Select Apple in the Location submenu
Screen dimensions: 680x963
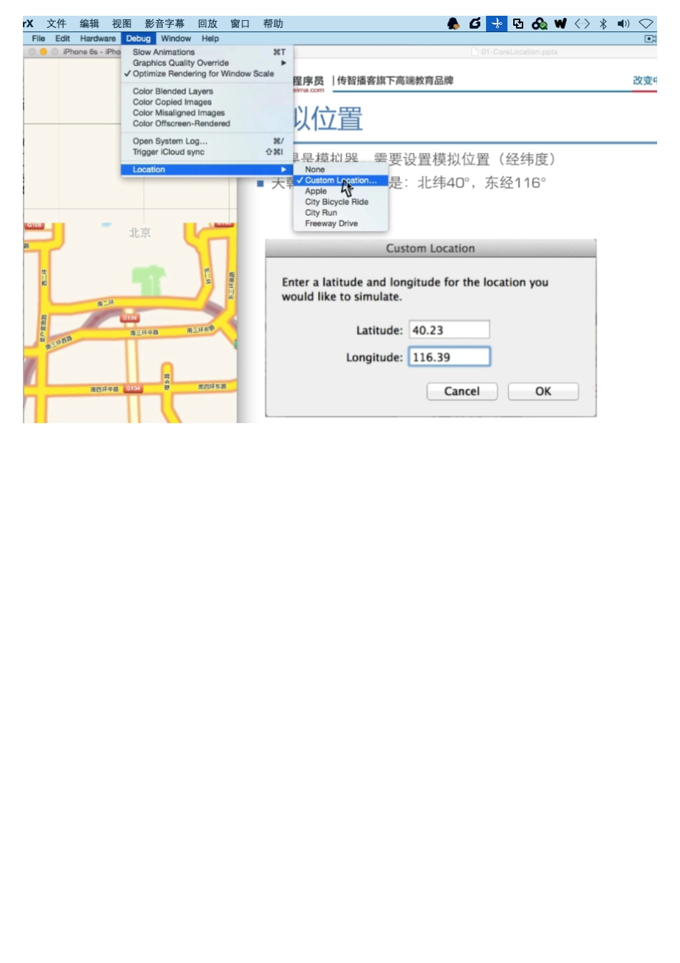(x=316, y=191)
